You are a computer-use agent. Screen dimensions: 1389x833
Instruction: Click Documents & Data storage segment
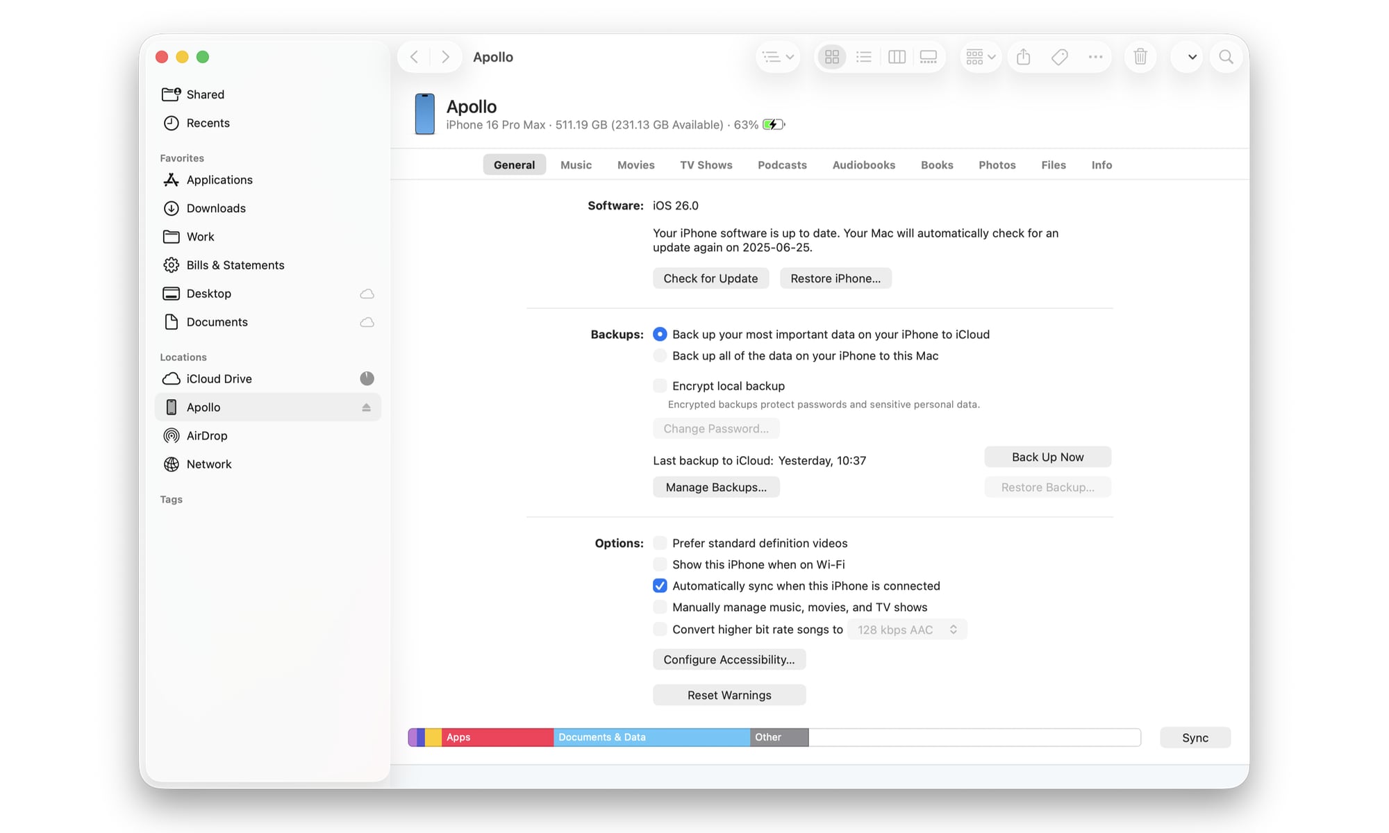(651, 737)
